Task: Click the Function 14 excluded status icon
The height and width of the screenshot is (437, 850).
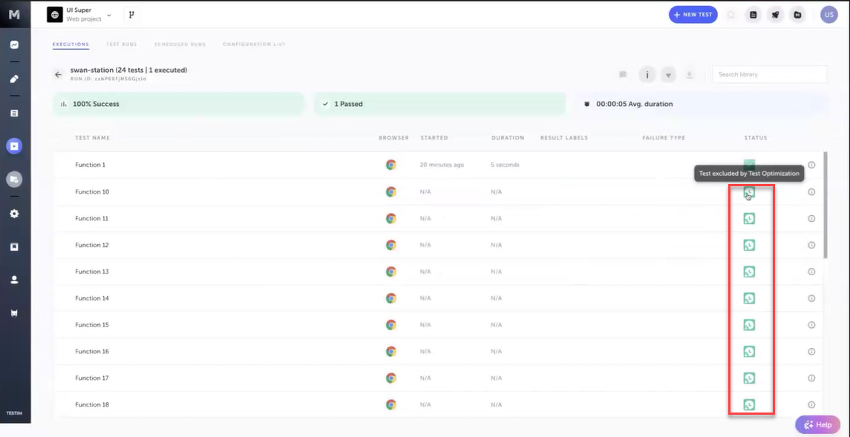Action: point(749,298)
